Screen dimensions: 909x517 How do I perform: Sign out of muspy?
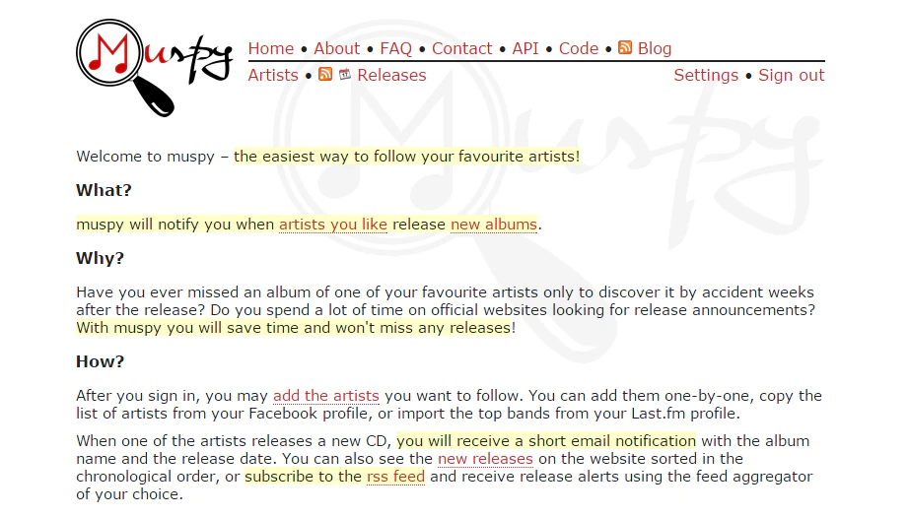(x=792, y=75)
